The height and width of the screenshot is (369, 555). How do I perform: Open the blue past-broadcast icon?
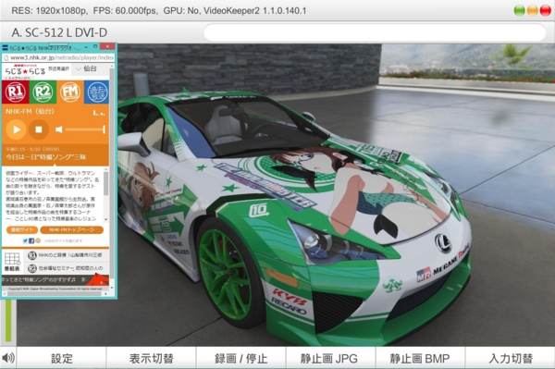[96, 92]
